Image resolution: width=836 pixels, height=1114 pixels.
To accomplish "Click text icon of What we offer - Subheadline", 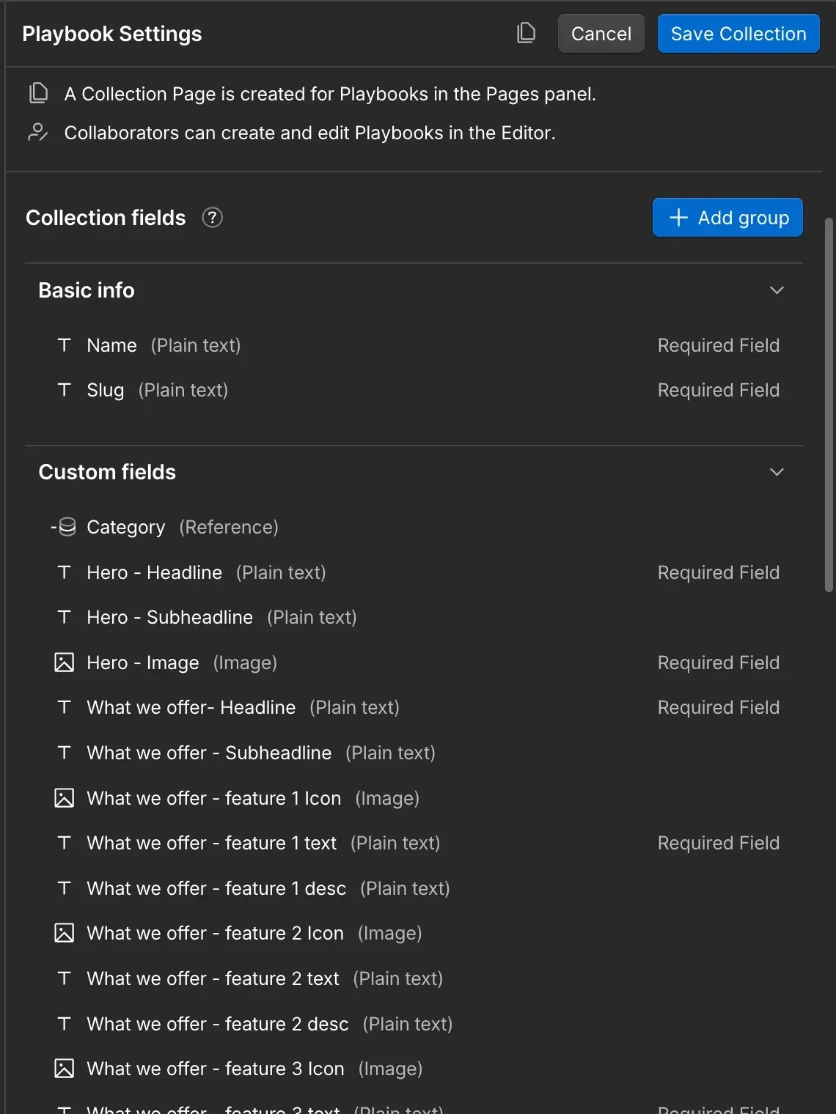I will (x=65, y=753).
